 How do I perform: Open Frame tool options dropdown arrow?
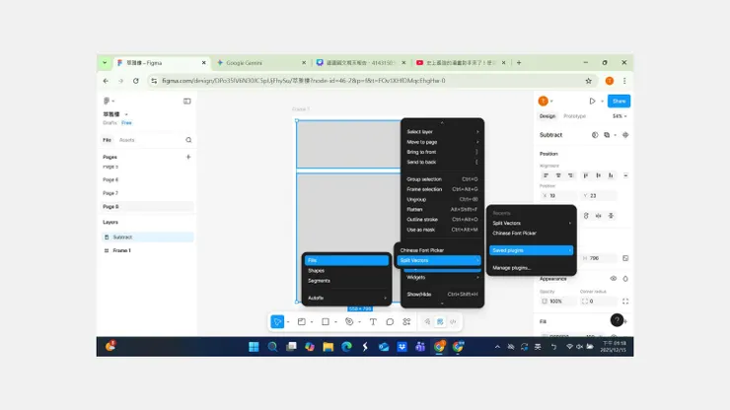(x=312, y=322)
